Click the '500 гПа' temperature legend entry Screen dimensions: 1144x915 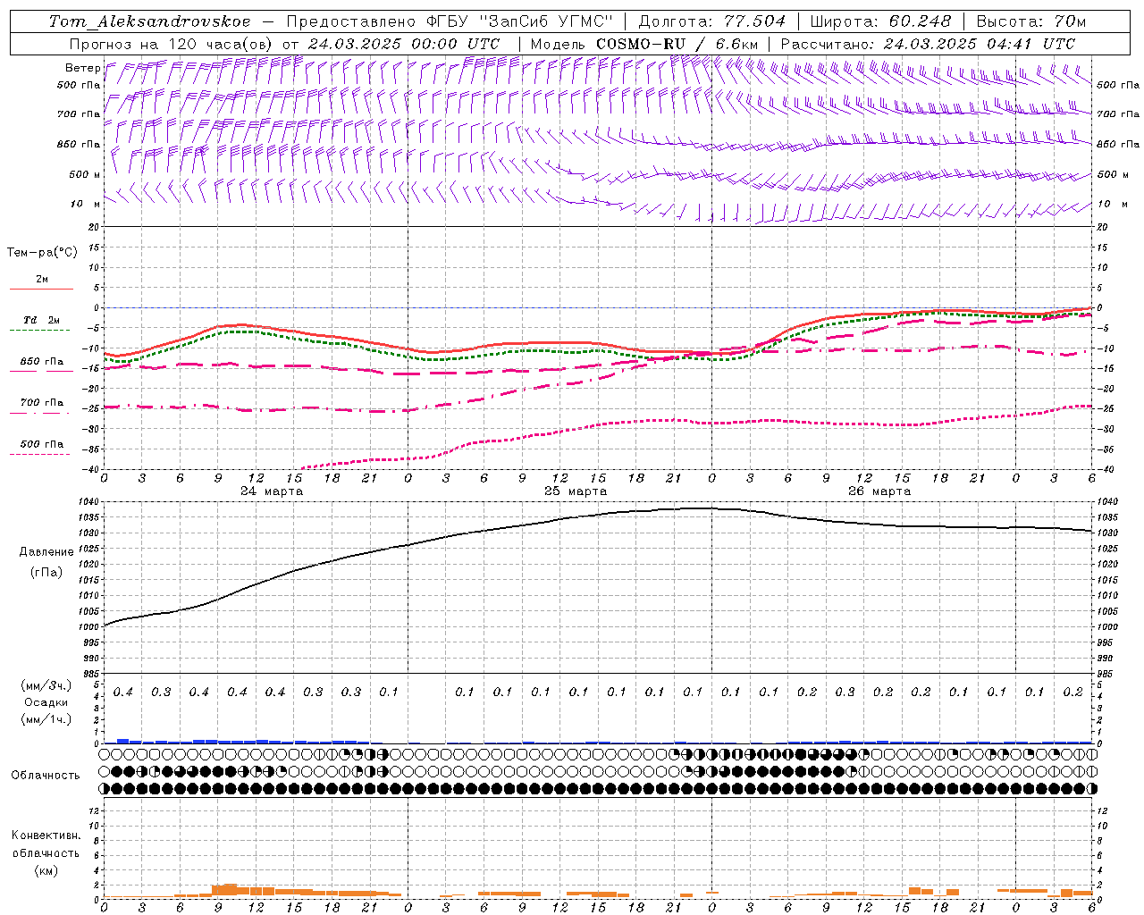tap(42, 444)
